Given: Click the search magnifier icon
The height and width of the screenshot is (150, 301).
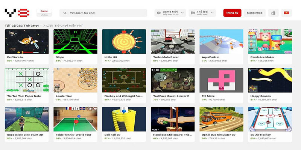Looking at the screenshot, I should pos(65,13).
